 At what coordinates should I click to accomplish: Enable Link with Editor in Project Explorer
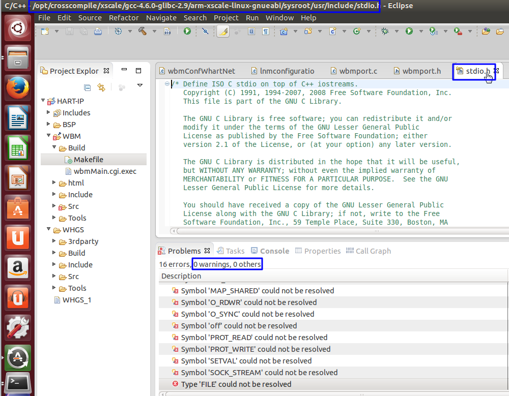[101, 87]
